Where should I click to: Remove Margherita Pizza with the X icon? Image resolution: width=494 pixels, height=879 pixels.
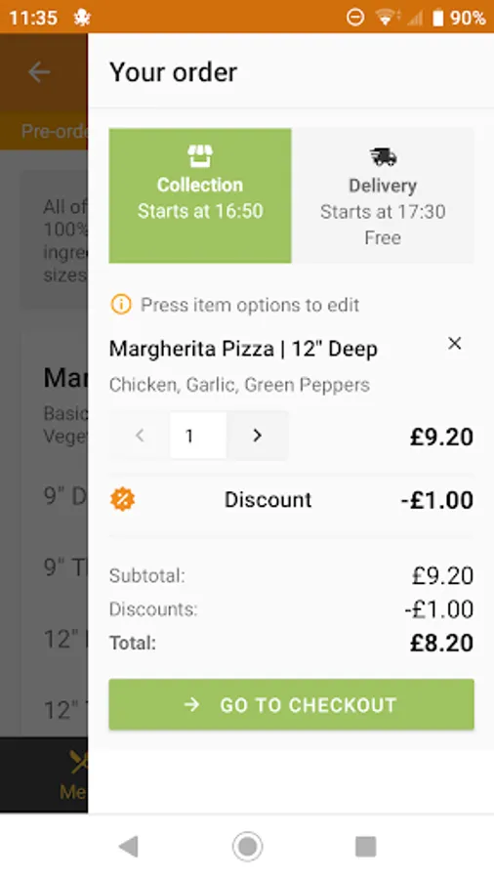tap(455, 344)
